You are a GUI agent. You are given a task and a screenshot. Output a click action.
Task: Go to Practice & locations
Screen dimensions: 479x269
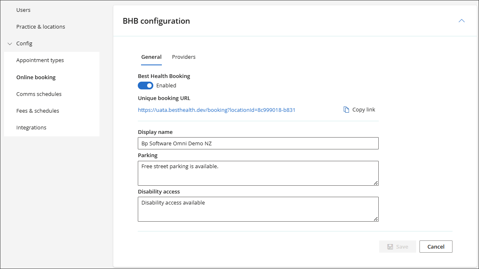(x=41, y=27)
